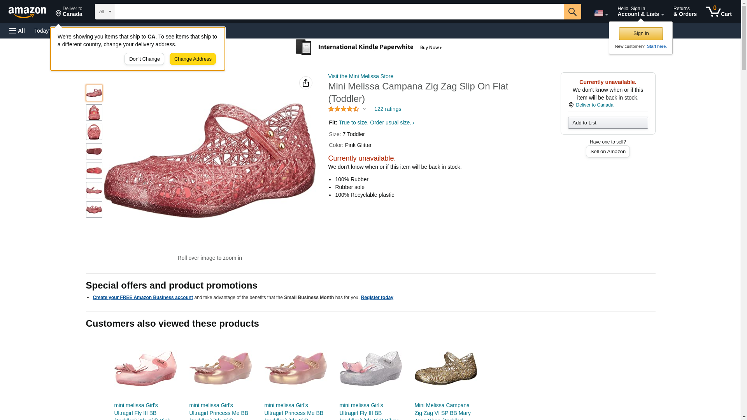This screenshot has width=747, height=420.
Task: Click the share icon on product image
Action: 305,83
